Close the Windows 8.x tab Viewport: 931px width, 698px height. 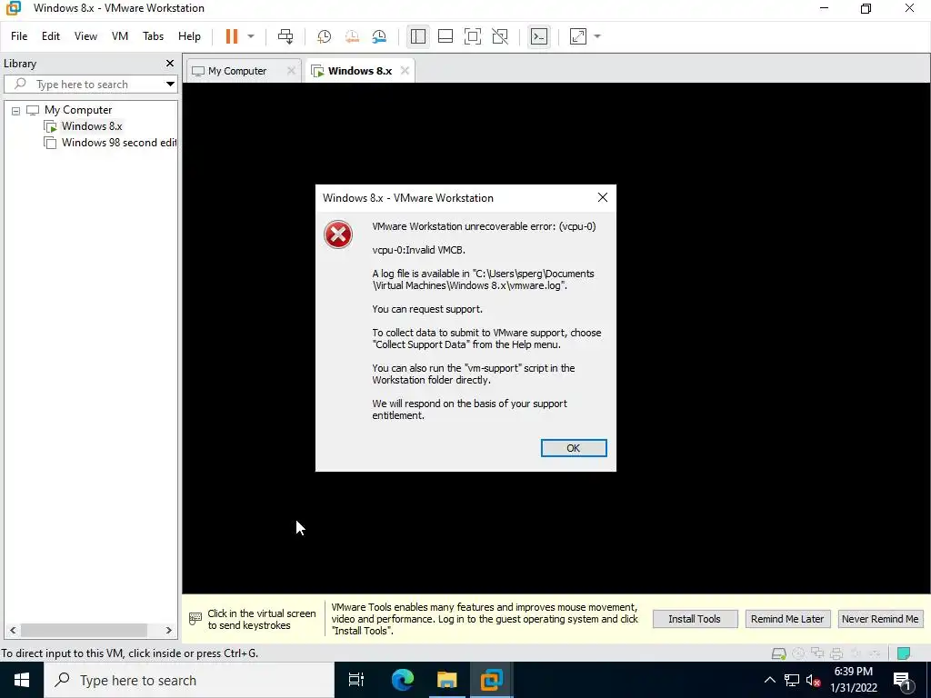point(405,71)
